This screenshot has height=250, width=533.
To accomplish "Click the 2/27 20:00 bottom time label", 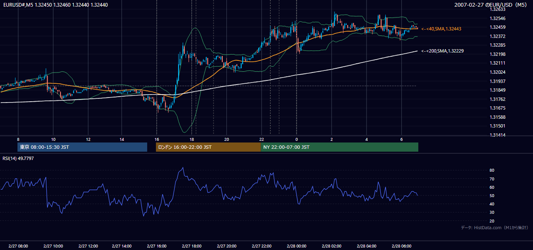I will (226, 246).
